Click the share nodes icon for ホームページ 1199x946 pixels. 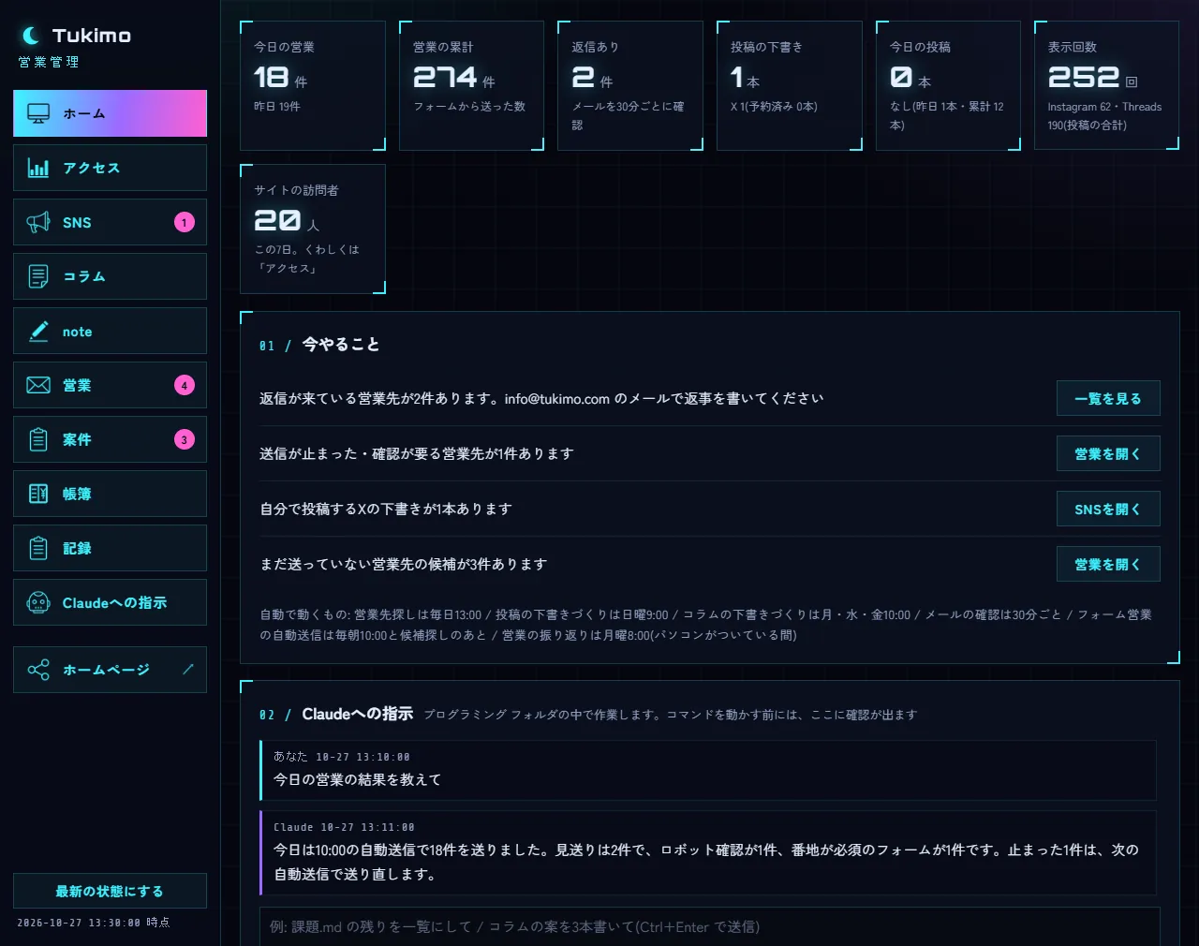(x=38, y=670)
